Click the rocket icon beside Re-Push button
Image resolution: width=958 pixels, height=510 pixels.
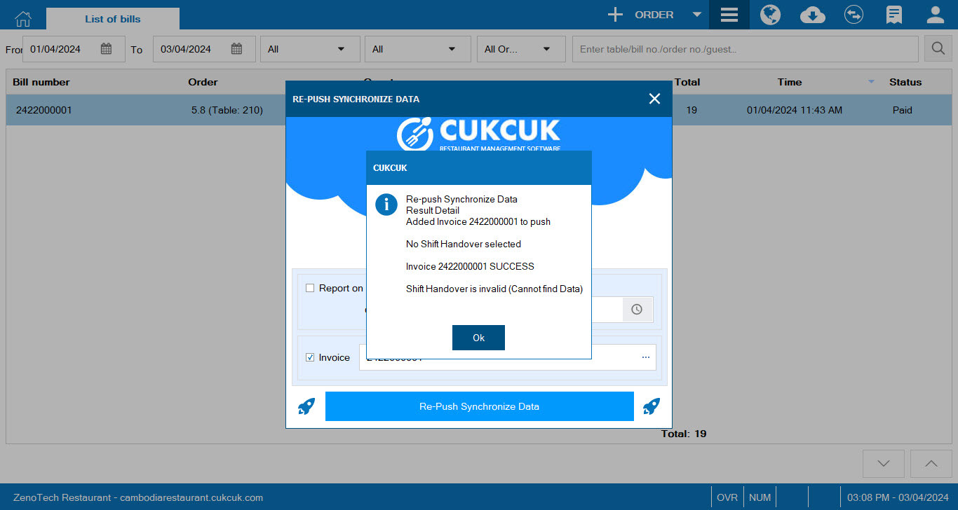coord(306,406)
